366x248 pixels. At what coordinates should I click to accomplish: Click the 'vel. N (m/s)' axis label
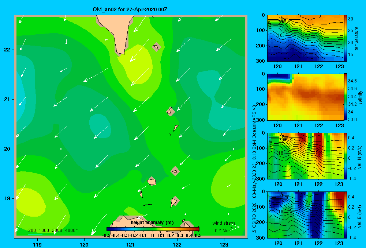pyautogui.click(x=359, y=157)
